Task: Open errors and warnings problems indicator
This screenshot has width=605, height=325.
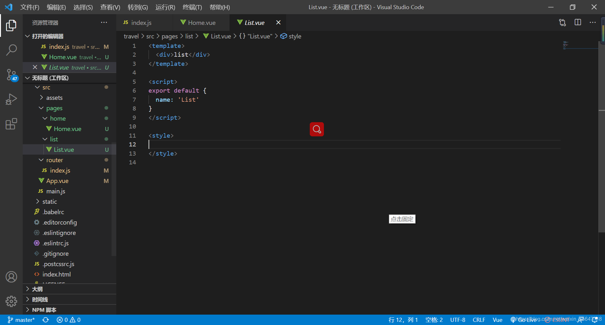Action: pos(68,320)
